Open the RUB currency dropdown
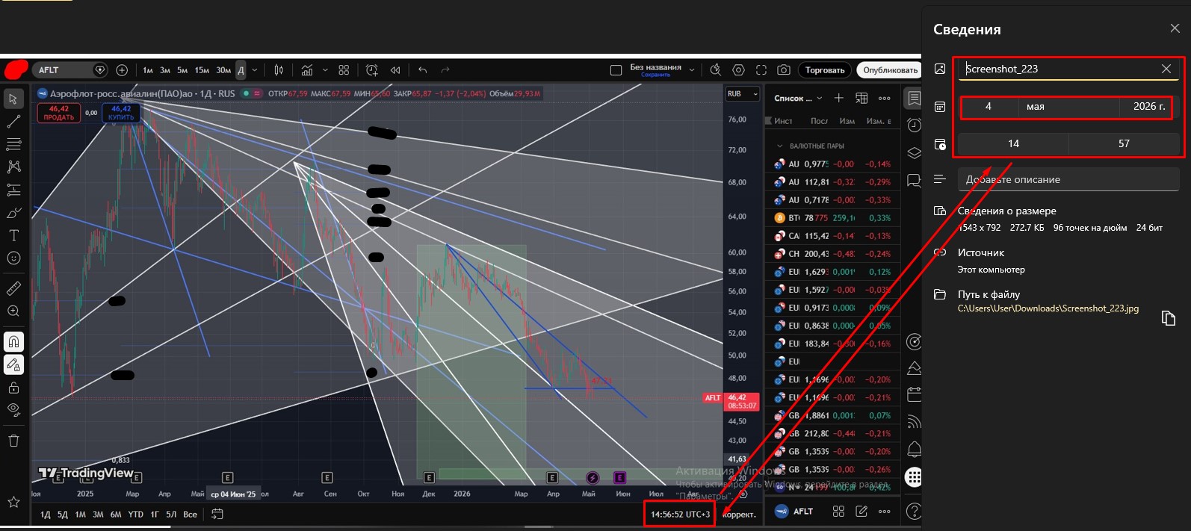Image resolution: width=1191 pixels, height=531 pixels. 742,94
